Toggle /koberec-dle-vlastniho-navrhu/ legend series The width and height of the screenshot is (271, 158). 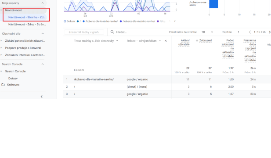(100, 21)
